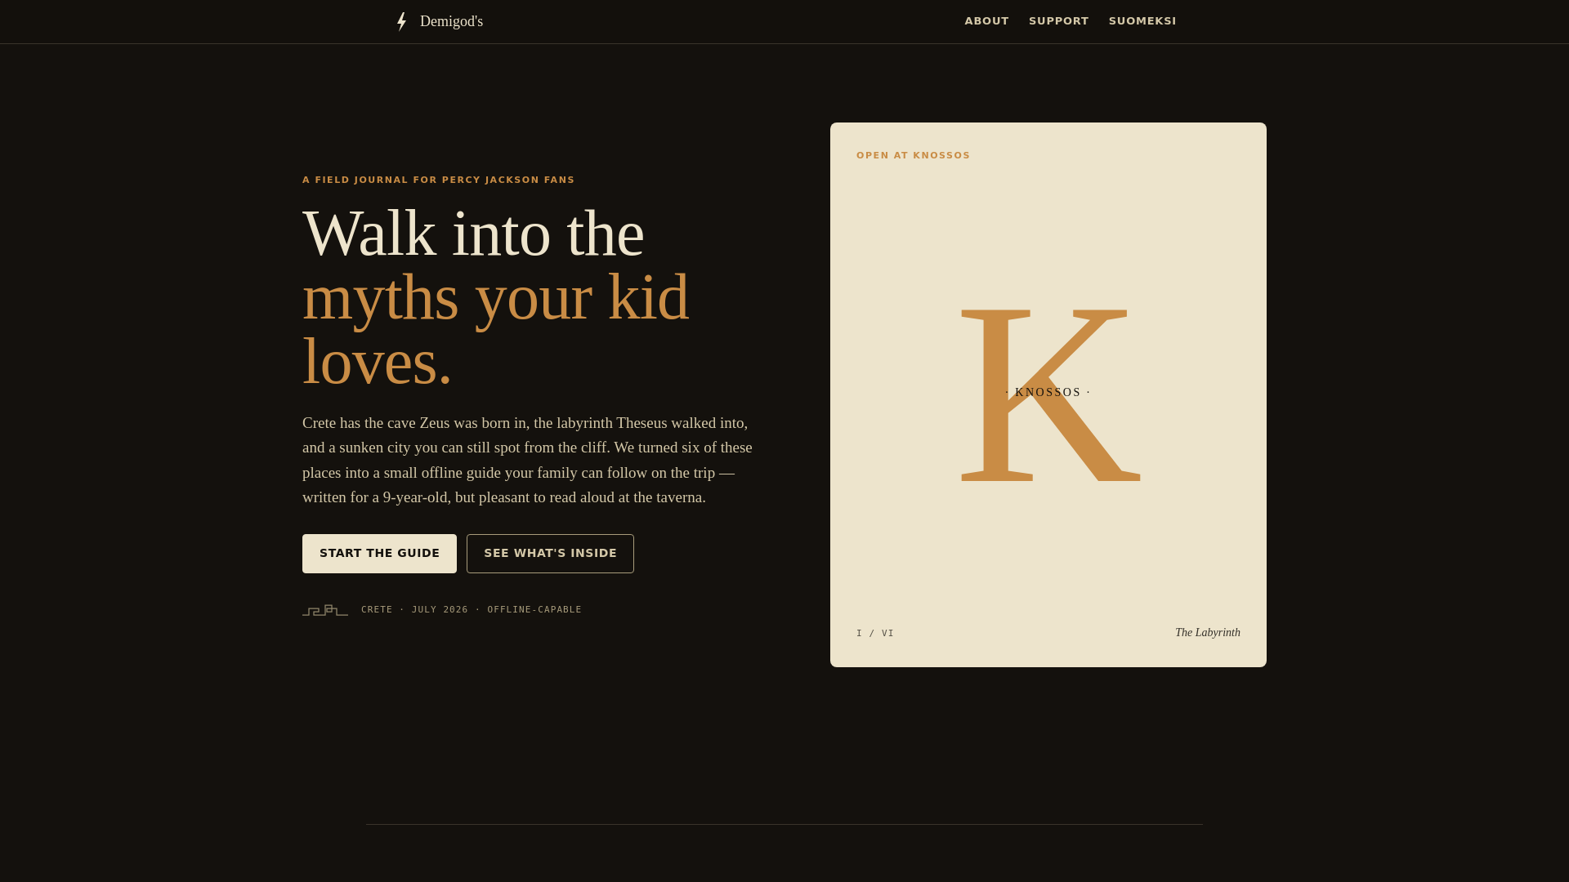Open the Demigod's home link
1569x882 pixels.
pyautogui.click(x=438, y=21)
